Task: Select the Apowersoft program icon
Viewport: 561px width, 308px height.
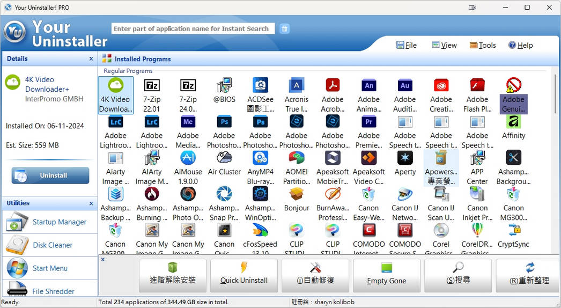Action: (x=441, y=158)
